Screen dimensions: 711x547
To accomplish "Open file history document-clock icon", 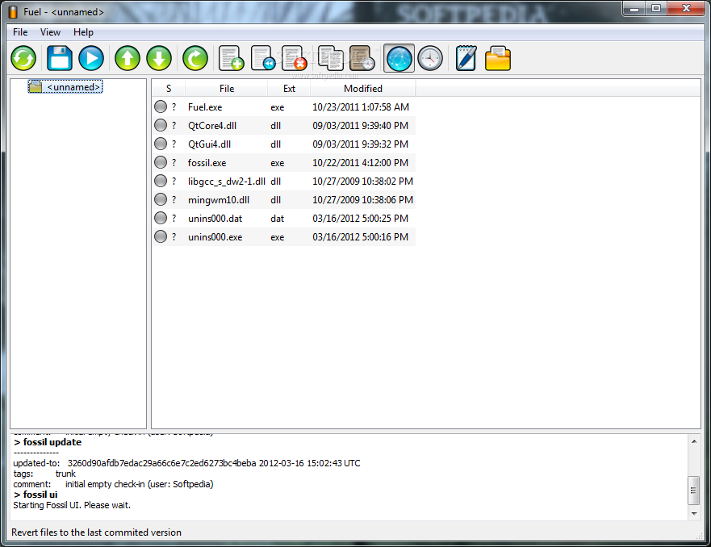I will (x=362, y=58).
